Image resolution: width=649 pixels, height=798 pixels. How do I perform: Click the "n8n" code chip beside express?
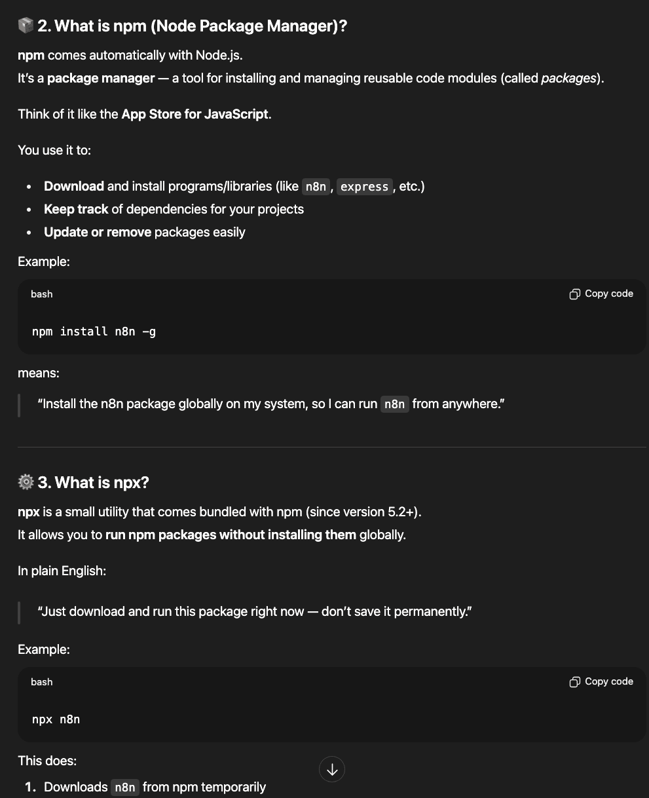point(316,187)
